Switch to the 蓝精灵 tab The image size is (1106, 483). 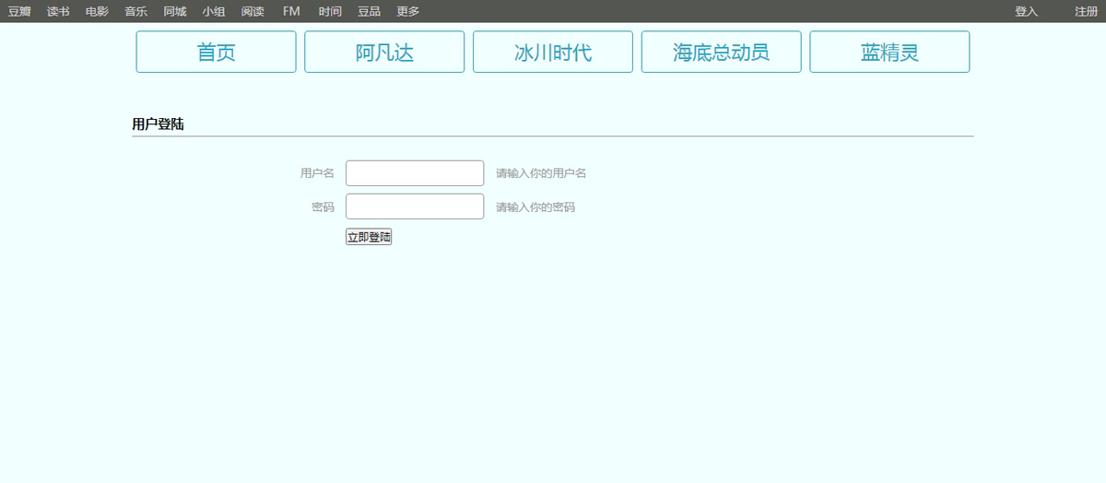[889, 52]
